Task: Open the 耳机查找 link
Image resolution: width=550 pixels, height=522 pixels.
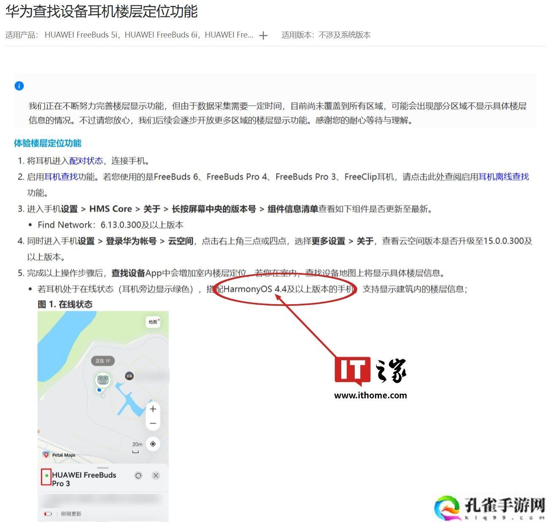Action: point(61,177)
